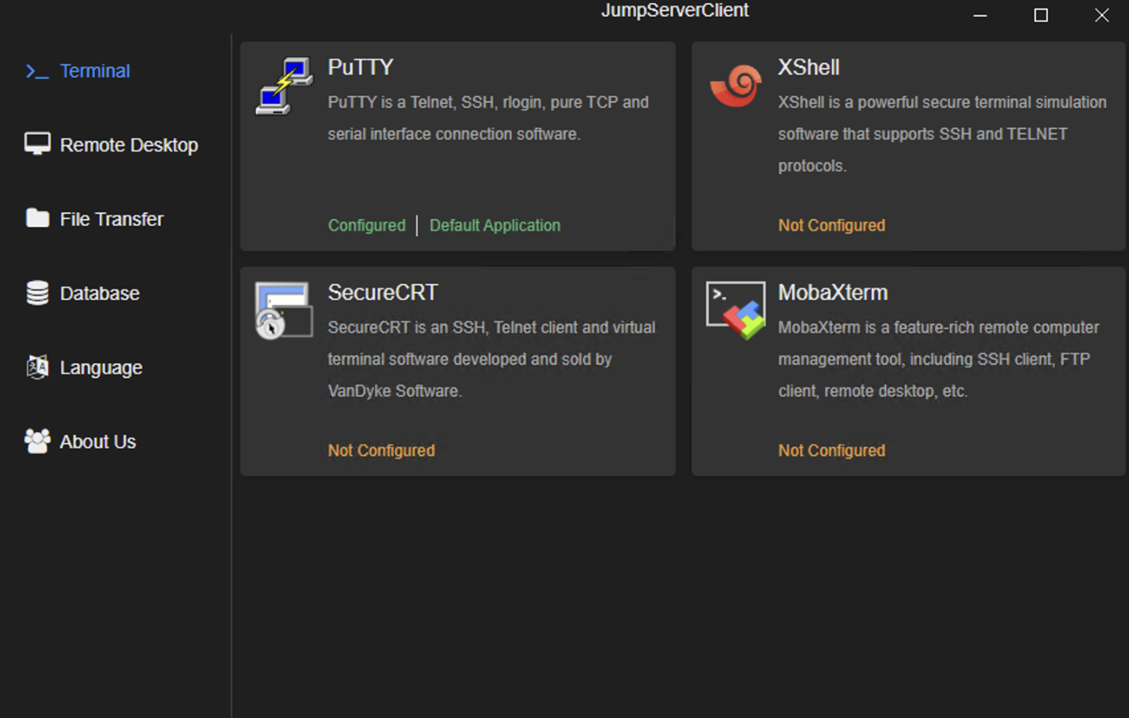Click the XShell title text
This screenshot has height=718, width=1129.
808,67
